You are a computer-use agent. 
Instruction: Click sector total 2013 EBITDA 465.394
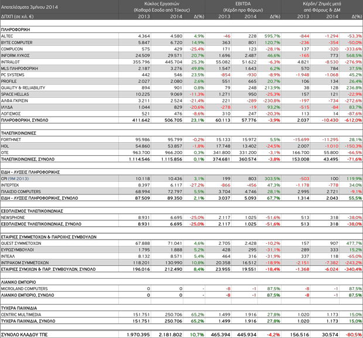pos(221,334)
